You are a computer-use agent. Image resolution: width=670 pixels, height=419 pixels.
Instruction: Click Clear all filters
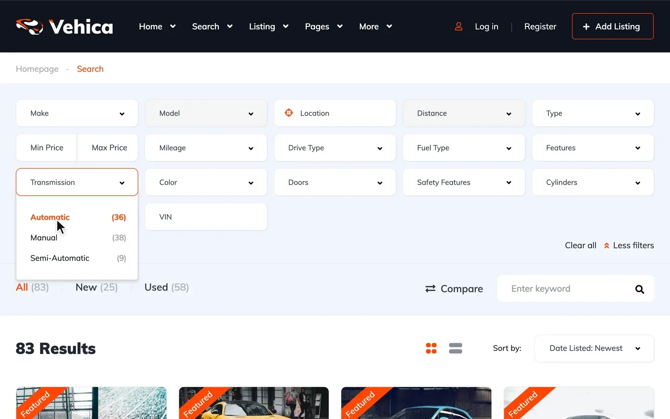tap(580, 246)
